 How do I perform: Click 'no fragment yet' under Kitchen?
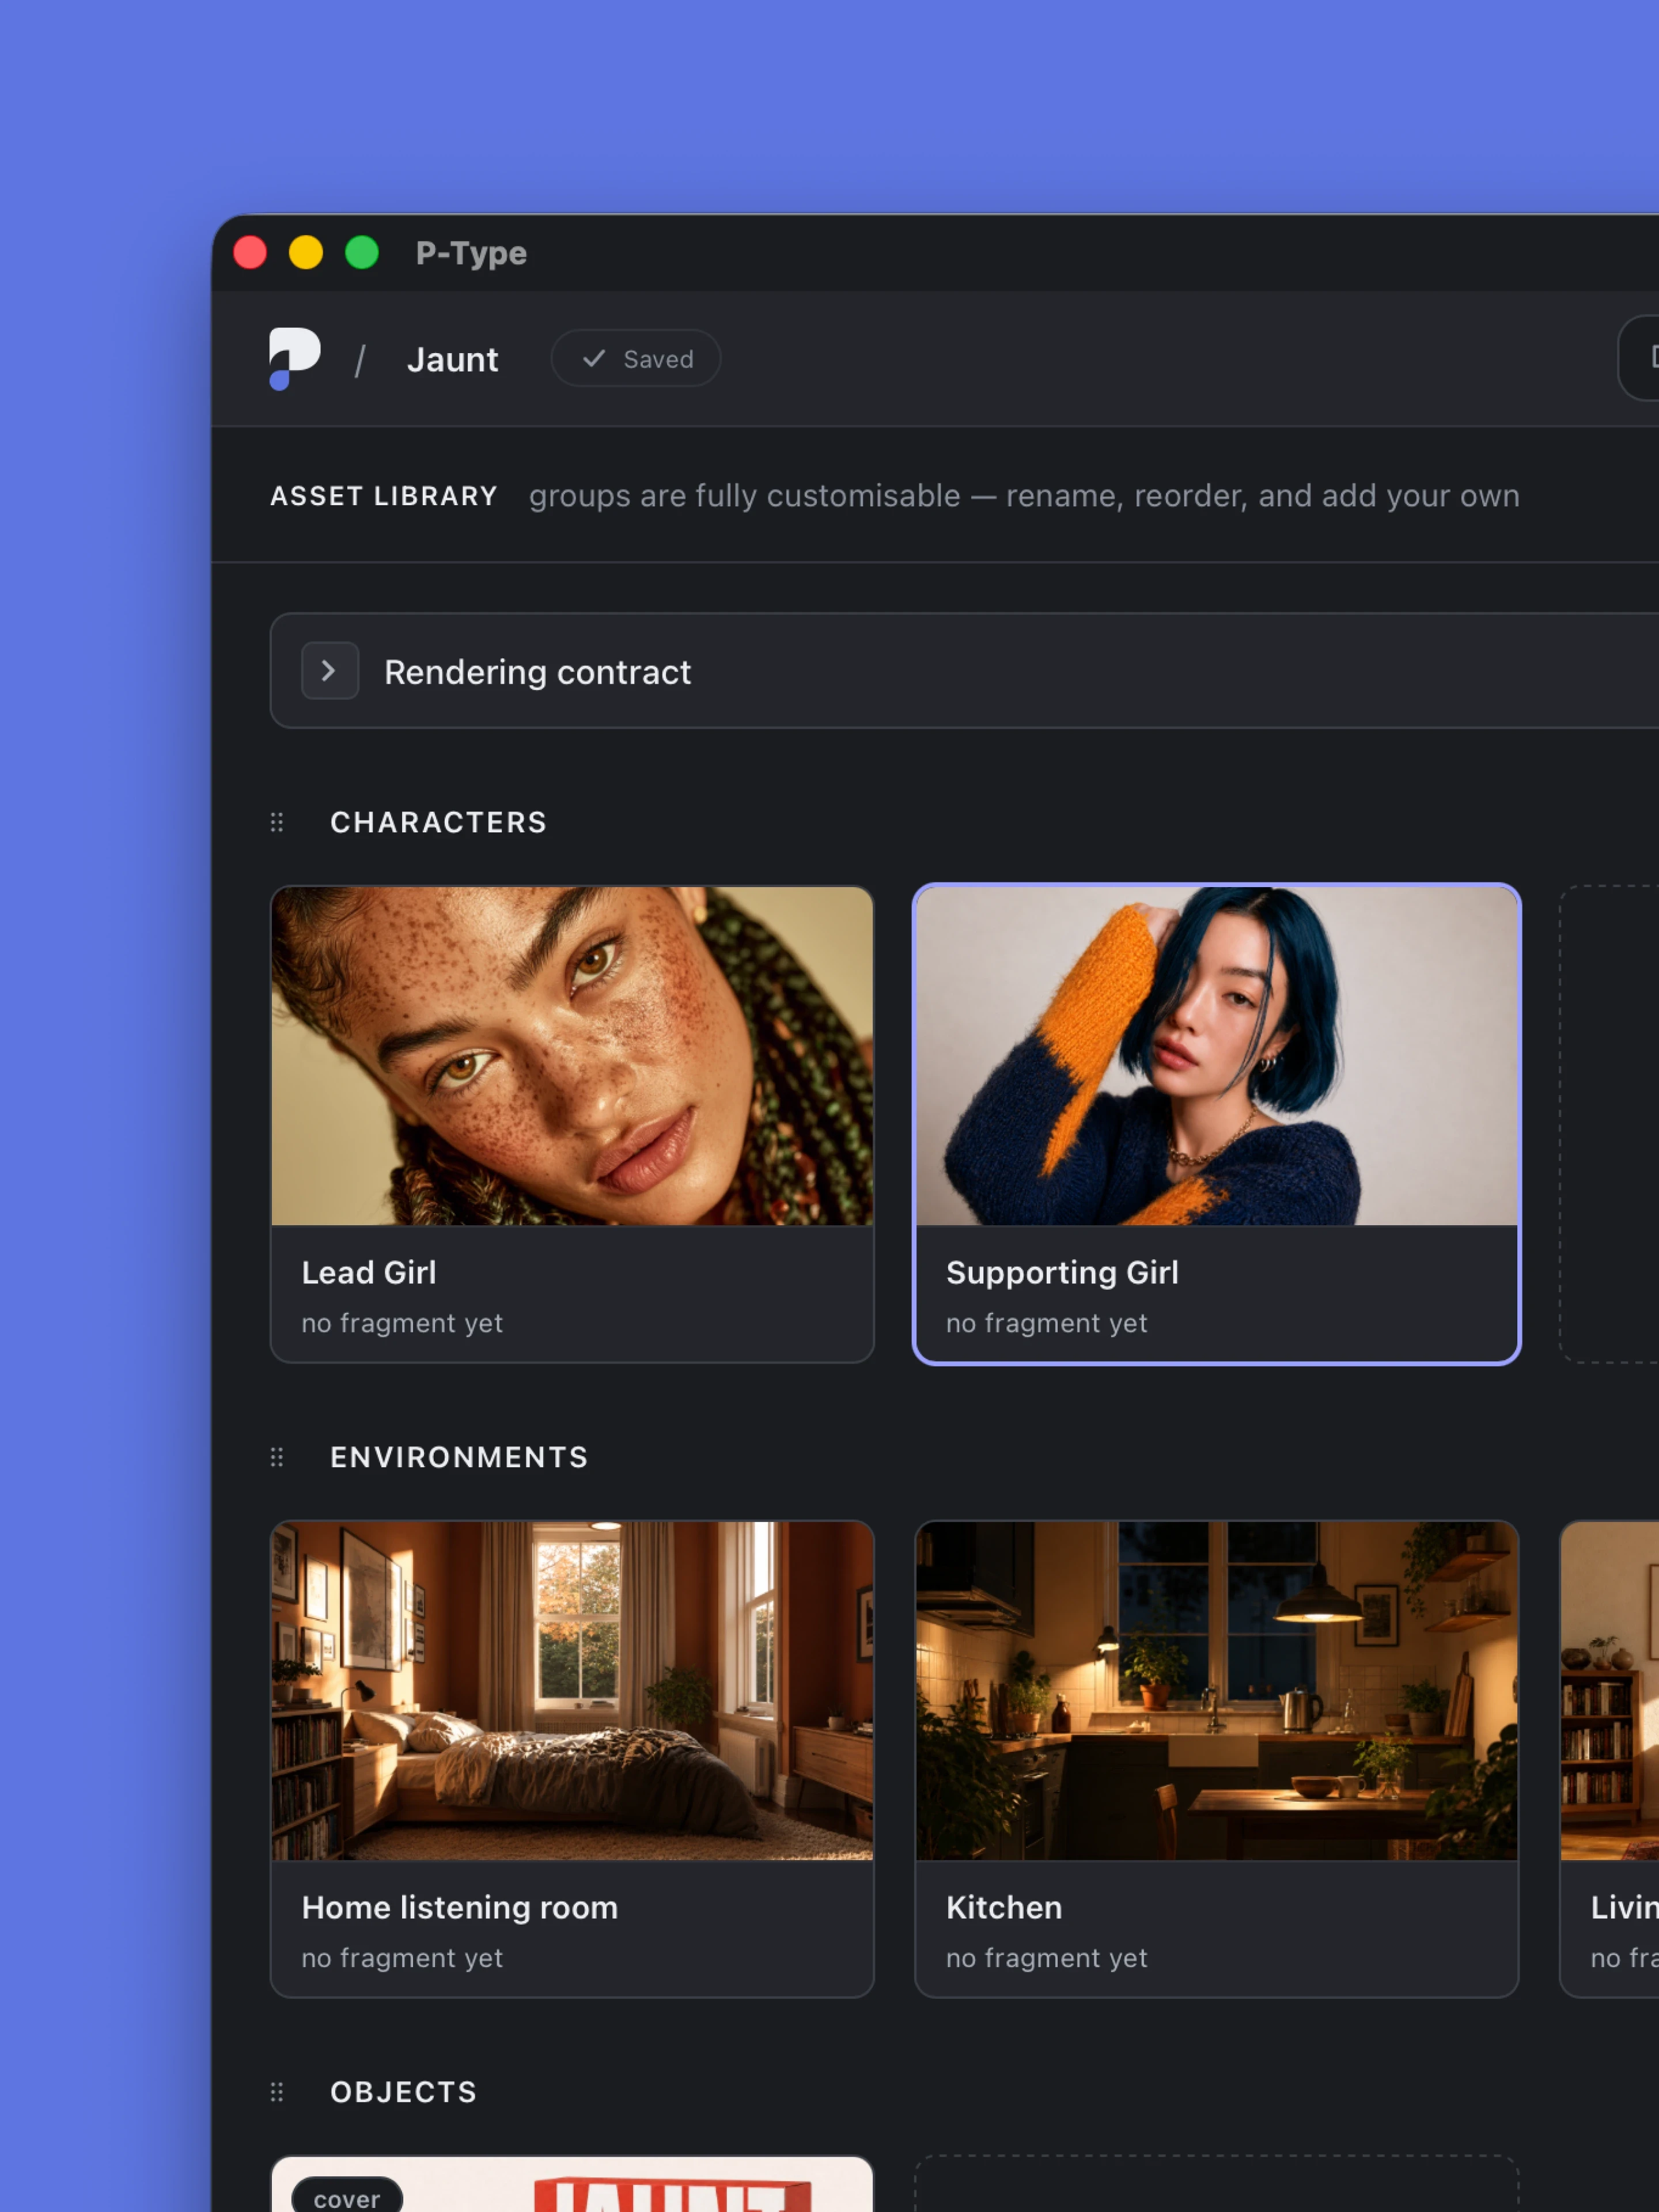pos(1047,1958)
